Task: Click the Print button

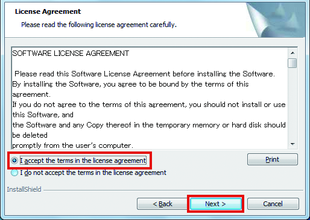Action: [273, 159]
